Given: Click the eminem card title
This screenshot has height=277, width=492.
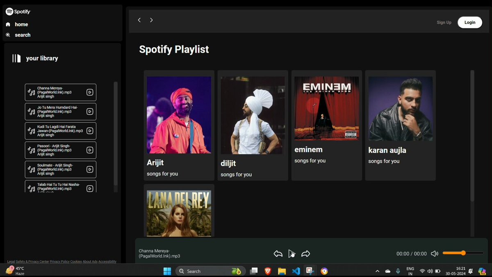Looking at the screenshot, I should (x=309, y=150).
